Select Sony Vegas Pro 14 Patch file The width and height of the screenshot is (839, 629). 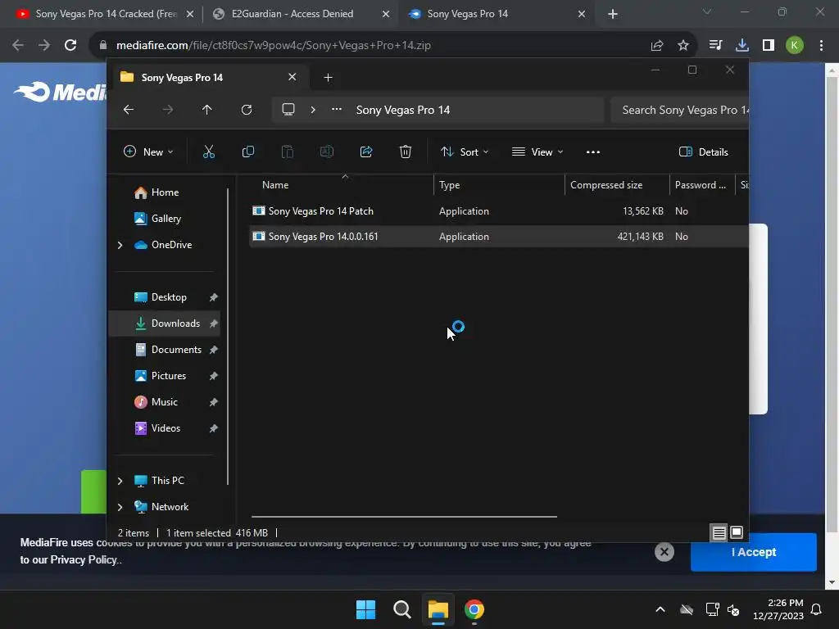click(x=499, y=211)
